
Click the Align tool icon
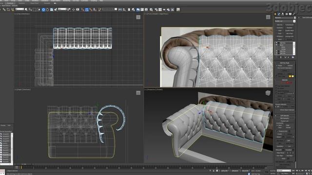tap(124, 10)
